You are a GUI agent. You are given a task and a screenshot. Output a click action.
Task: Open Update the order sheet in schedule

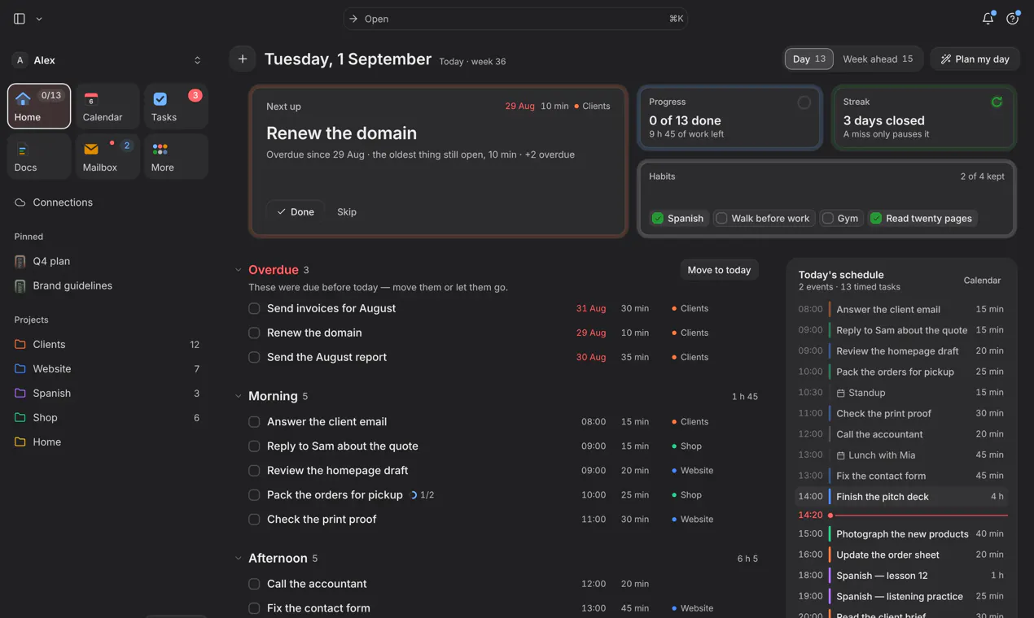(x=901, y=555)
